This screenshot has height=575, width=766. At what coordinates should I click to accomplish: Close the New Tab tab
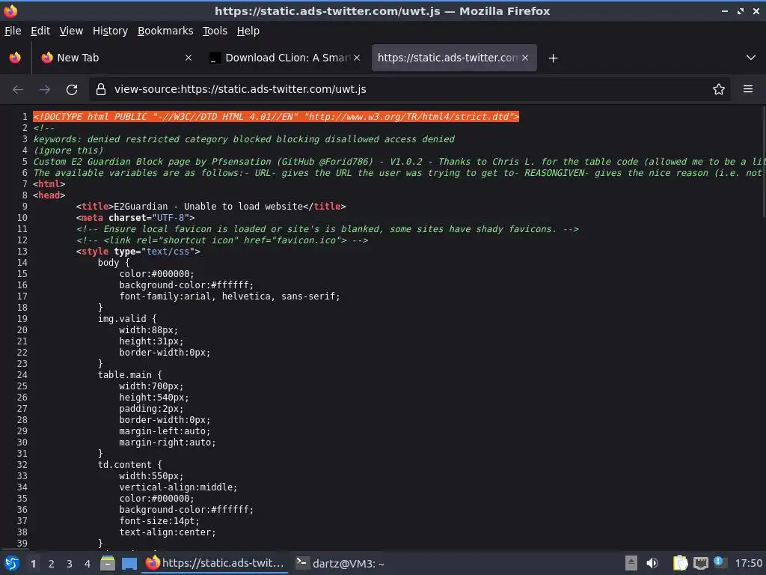[x=189, y=58]
